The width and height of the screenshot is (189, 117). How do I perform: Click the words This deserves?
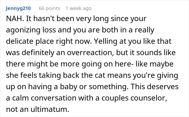154,87
